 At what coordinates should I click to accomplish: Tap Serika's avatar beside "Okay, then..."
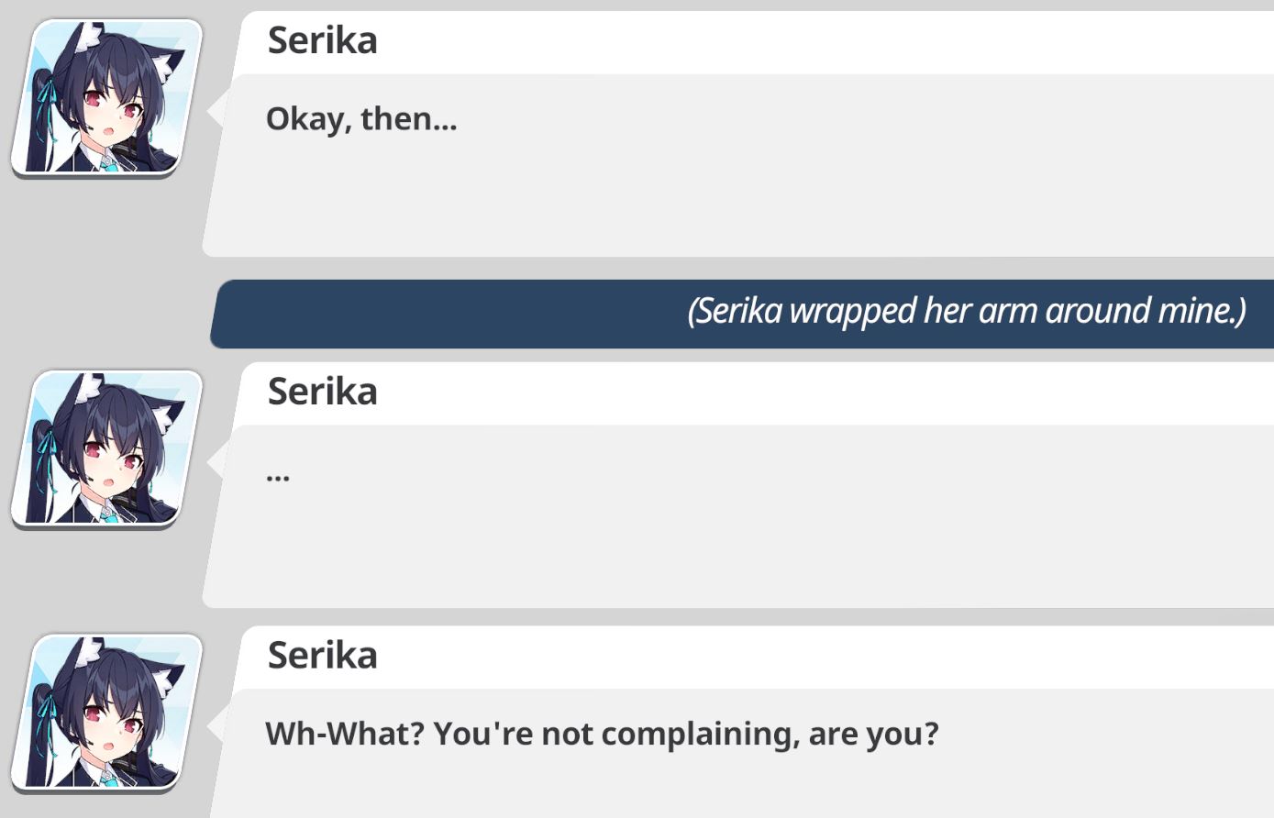[x=106, y=97]
